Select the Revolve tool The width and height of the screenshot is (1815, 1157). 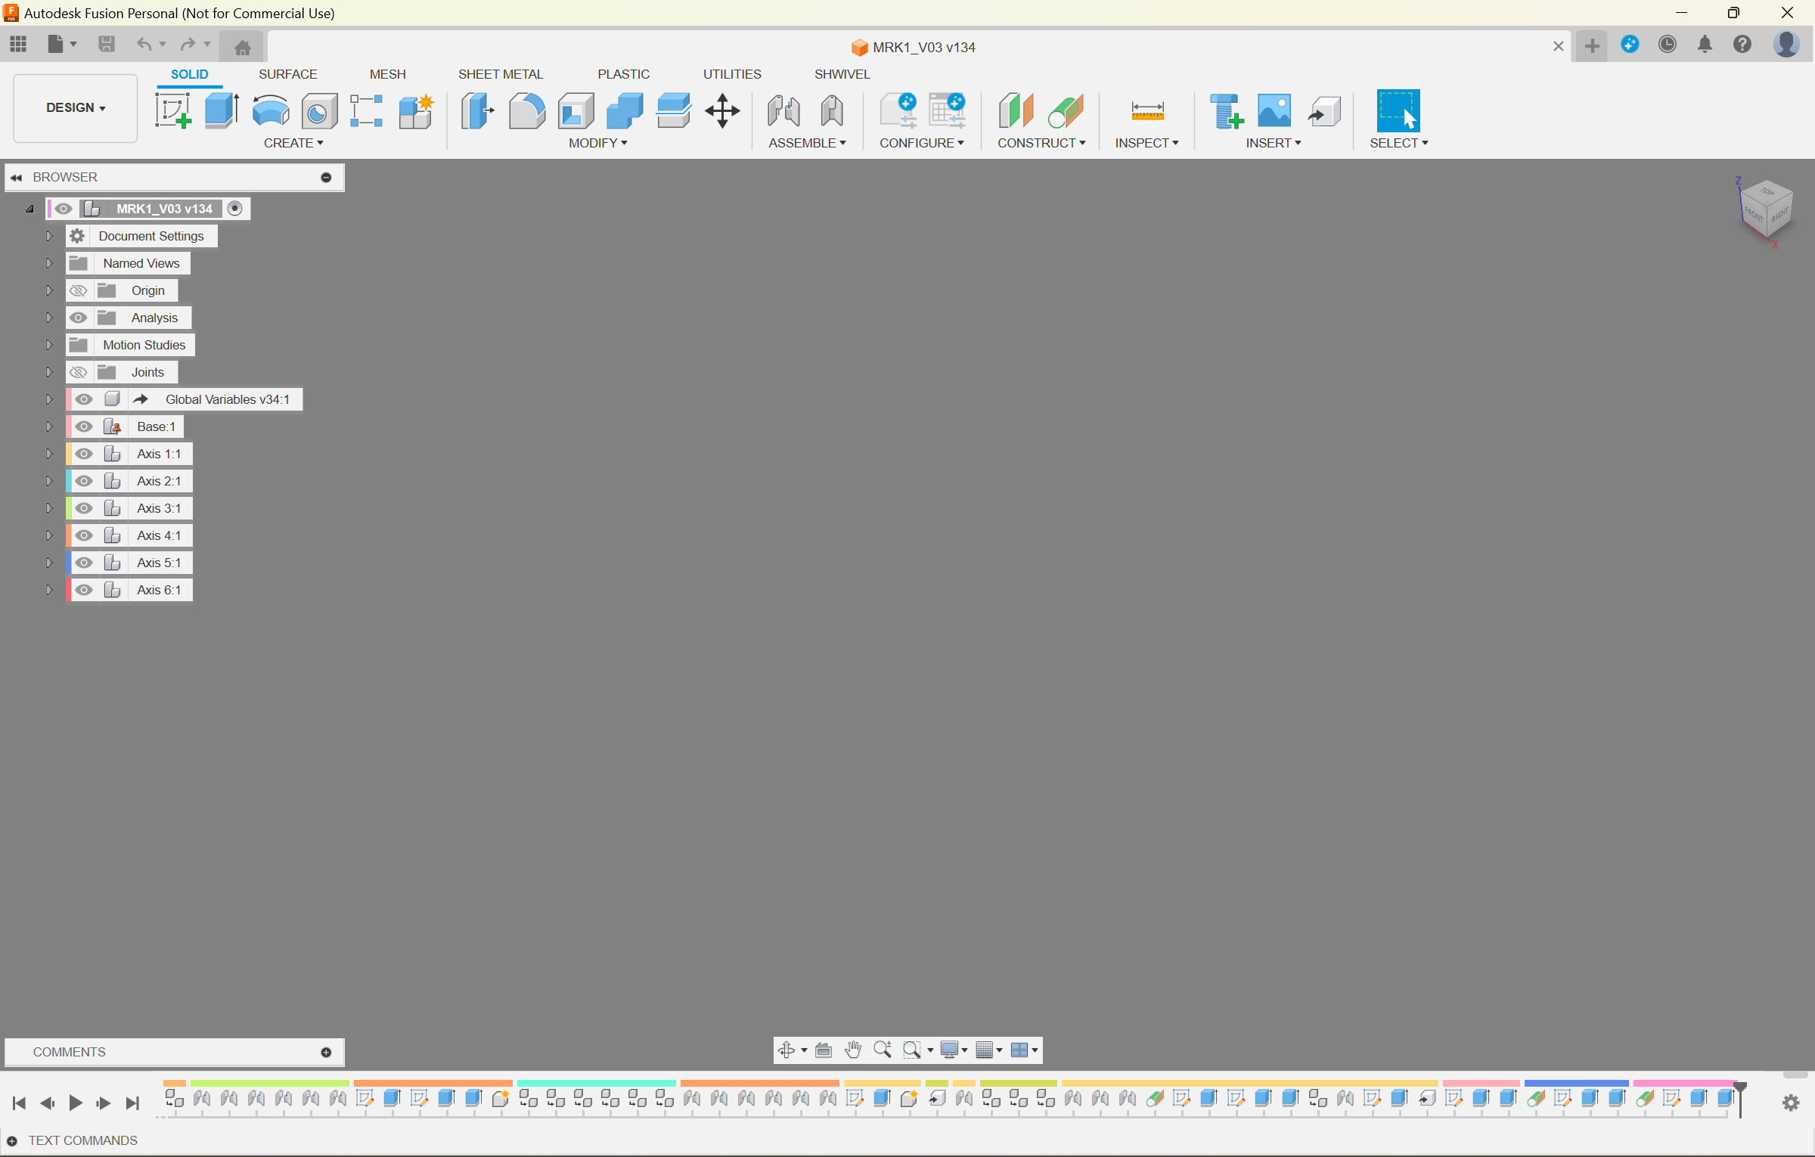[x=271, y=110]
